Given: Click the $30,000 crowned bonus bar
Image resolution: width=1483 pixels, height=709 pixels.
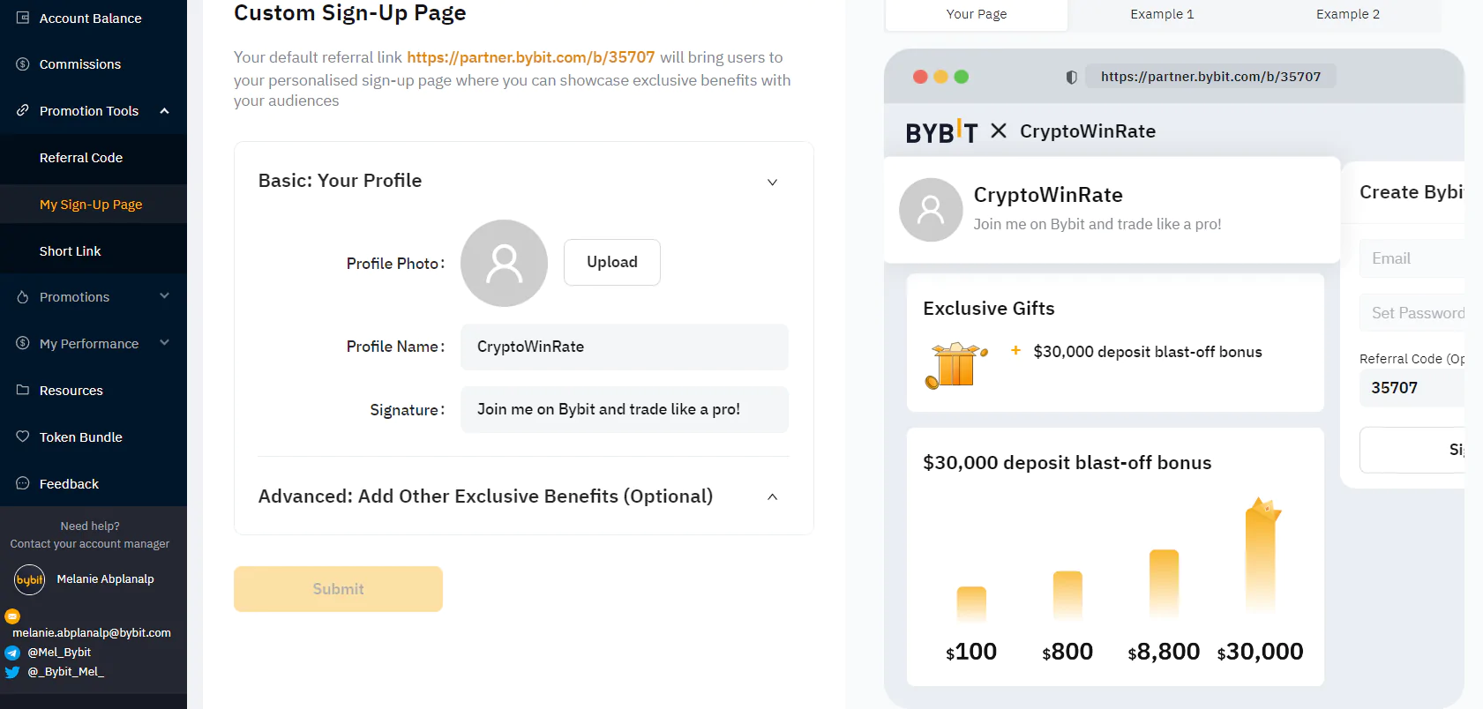Looking at the screenshot, I should [1261, 556].
